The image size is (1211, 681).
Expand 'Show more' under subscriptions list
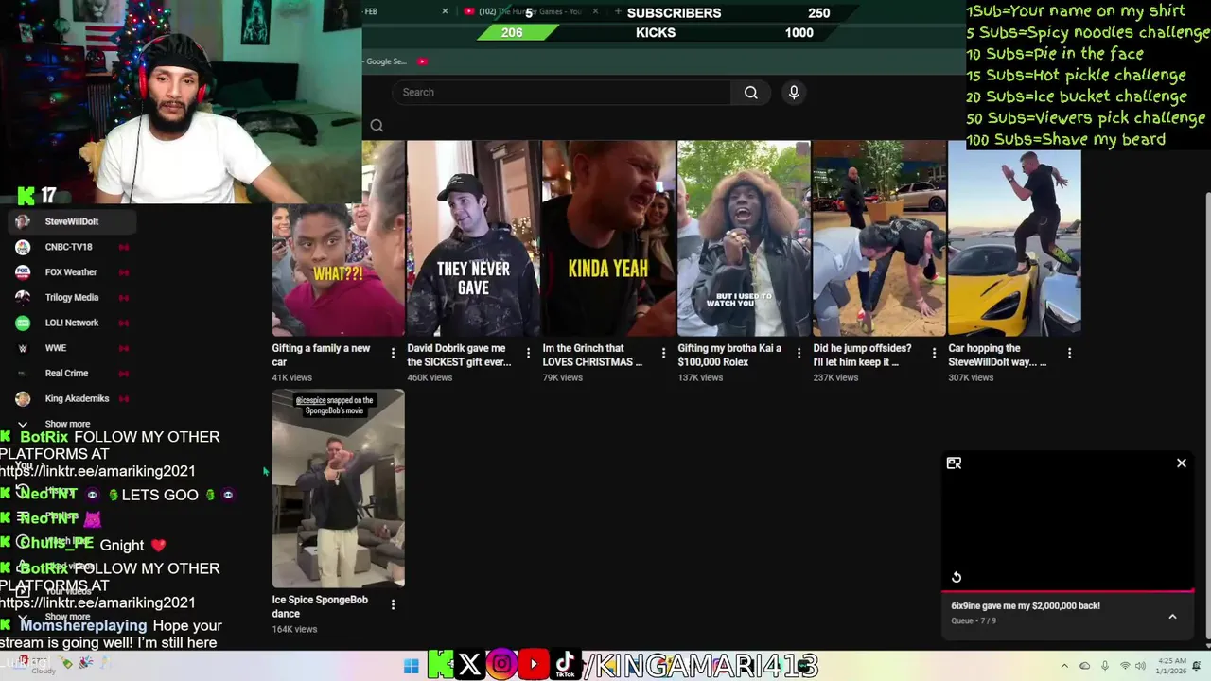click(x=66, y=424)
